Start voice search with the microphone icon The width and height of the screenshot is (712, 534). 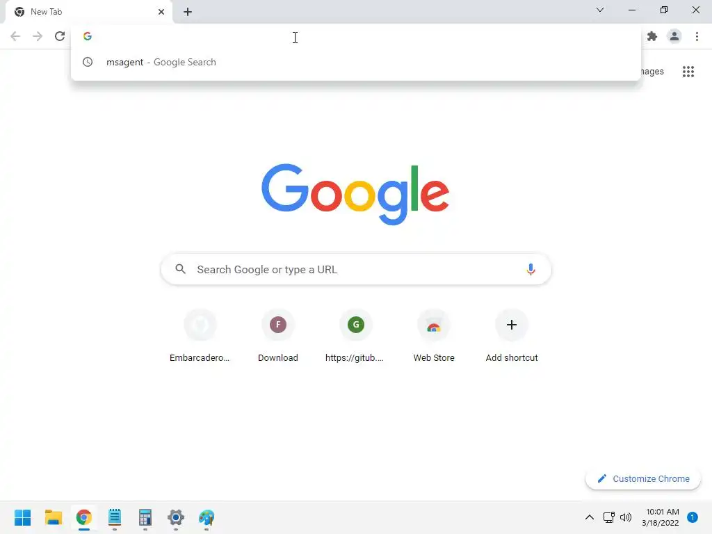[531, 269]
